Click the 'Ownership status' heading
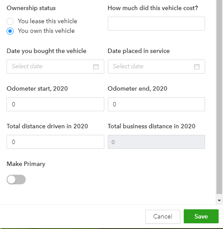 tap(31, 8)
